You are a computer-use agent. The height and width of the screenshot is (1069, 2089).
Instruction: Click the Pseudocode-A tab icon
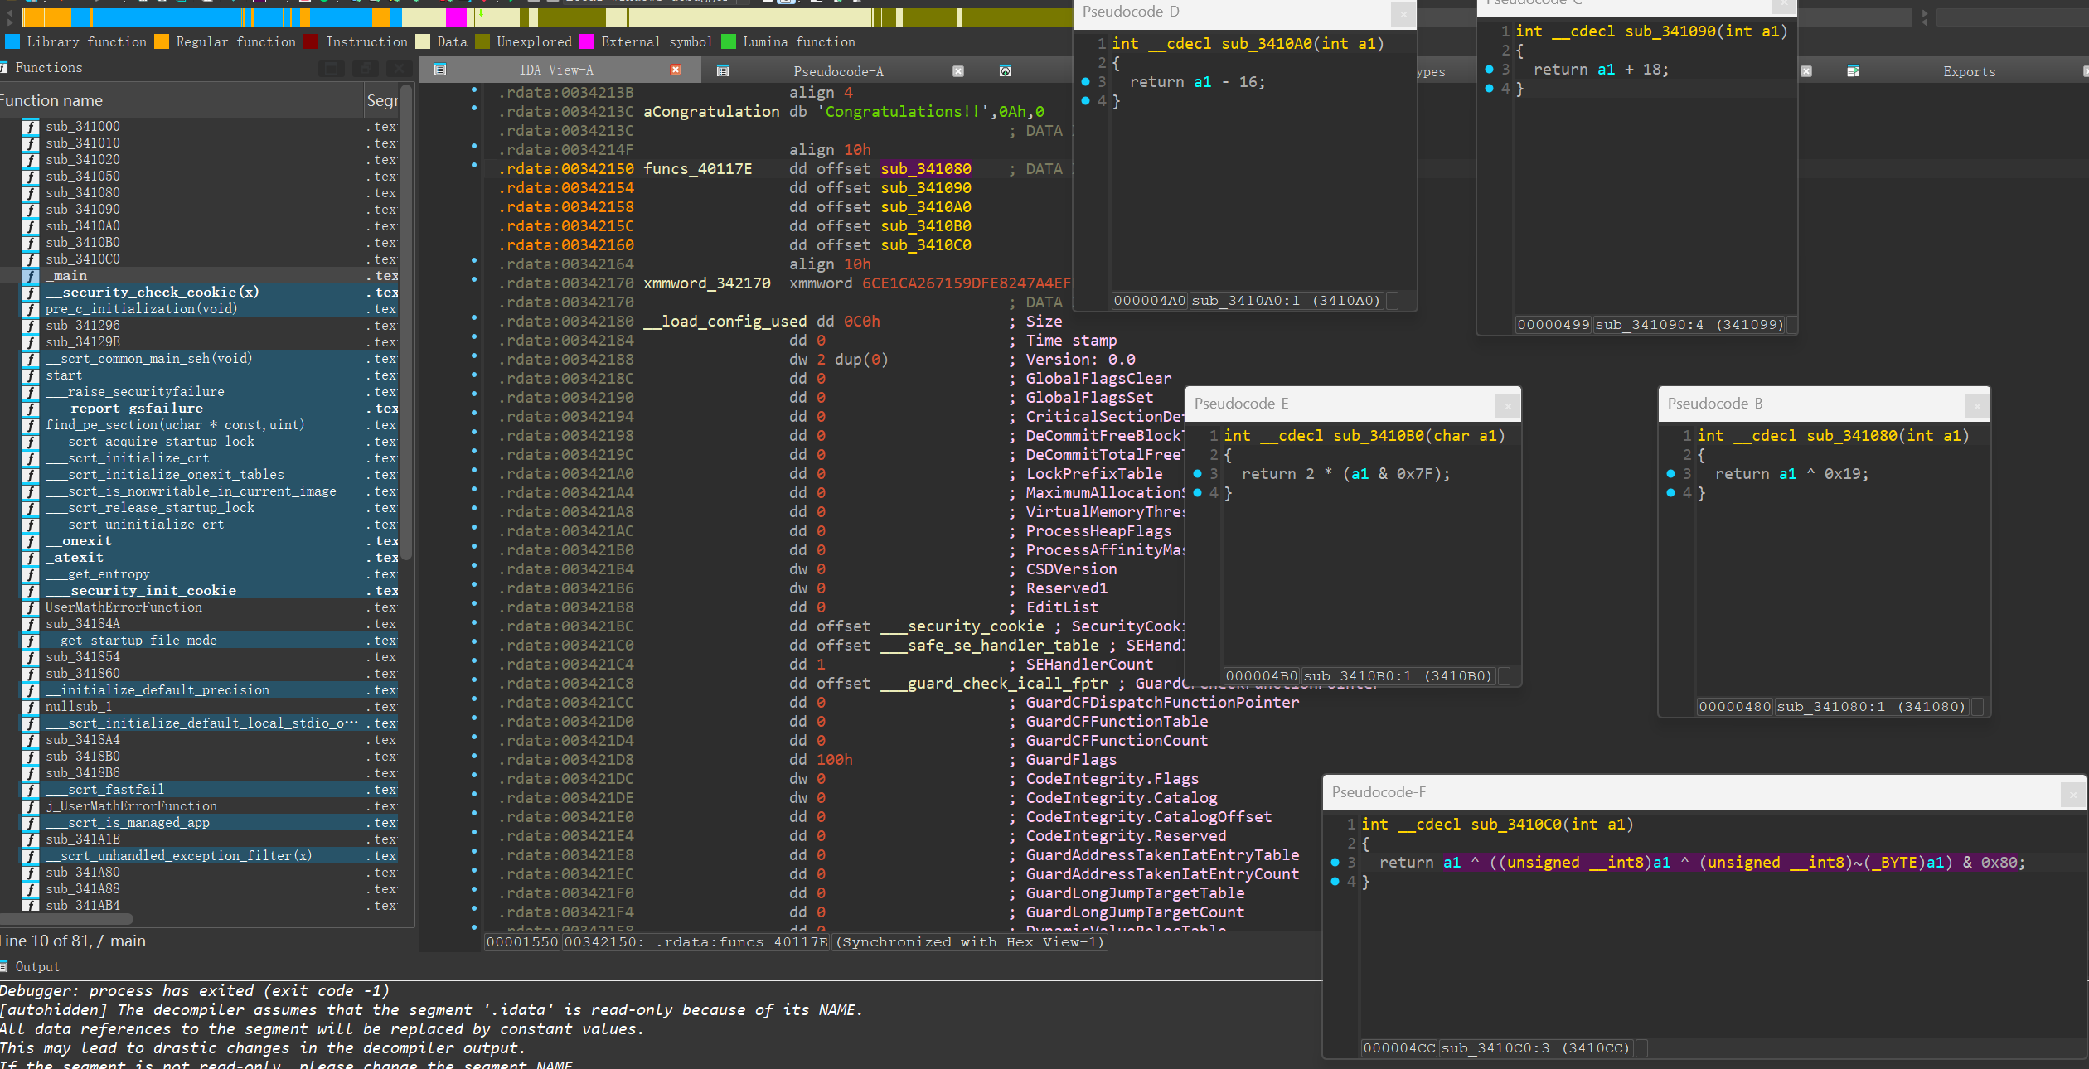coord(723,71)
